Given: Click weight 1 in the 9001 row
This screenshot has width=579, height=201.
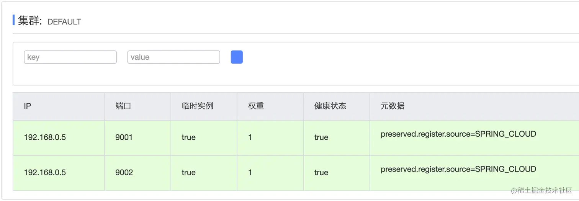Looking at the screenshot, I should pos(250,137).
